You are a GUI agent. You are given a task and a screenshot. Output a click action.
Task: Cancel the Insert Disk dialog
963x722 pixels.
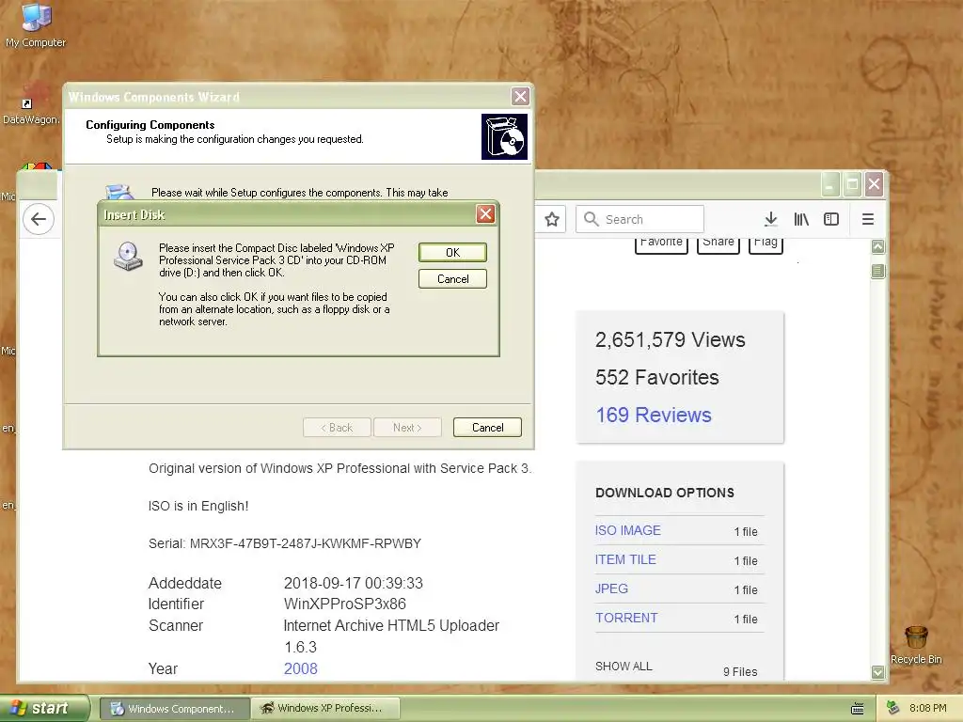pyautogui.click(x=452, y=278)
